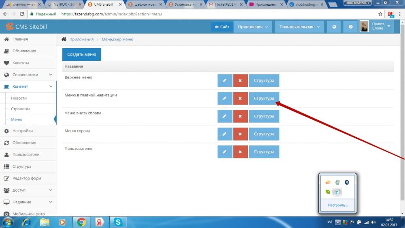
Task: Delete the Верхнее меню entry
Action: tap(240, 81)
